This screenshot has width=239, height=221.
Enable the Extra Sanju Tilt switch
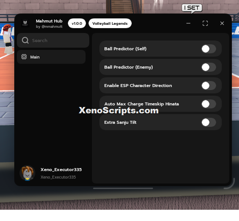[209, 122]
